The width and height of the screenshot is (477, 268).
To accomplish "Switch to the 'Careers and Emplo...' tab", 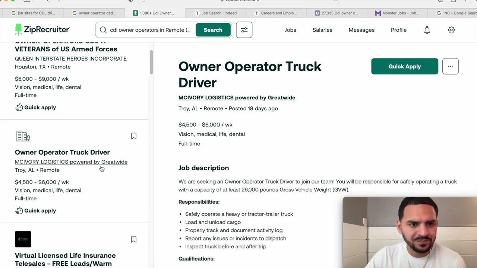I will 275,13.
